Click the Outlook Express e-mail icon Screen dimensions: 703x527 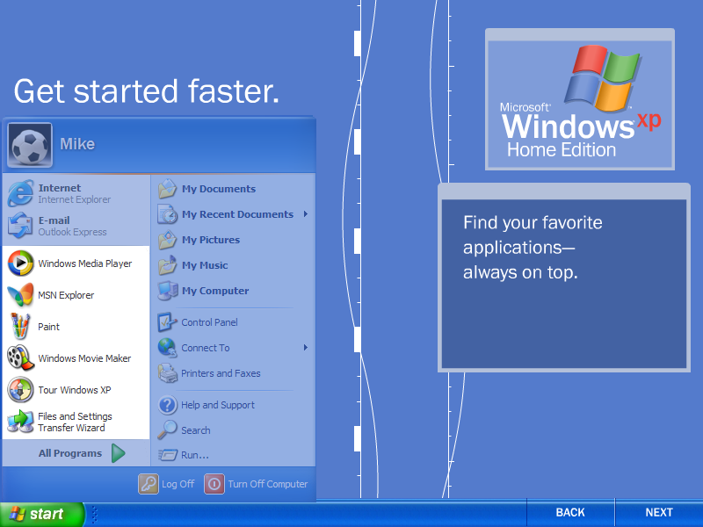tap(20, 226)
